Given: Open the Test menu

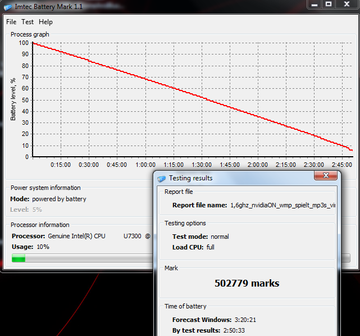Looking at the screenshot, I should pyautogui.click(x=28, y=22).
